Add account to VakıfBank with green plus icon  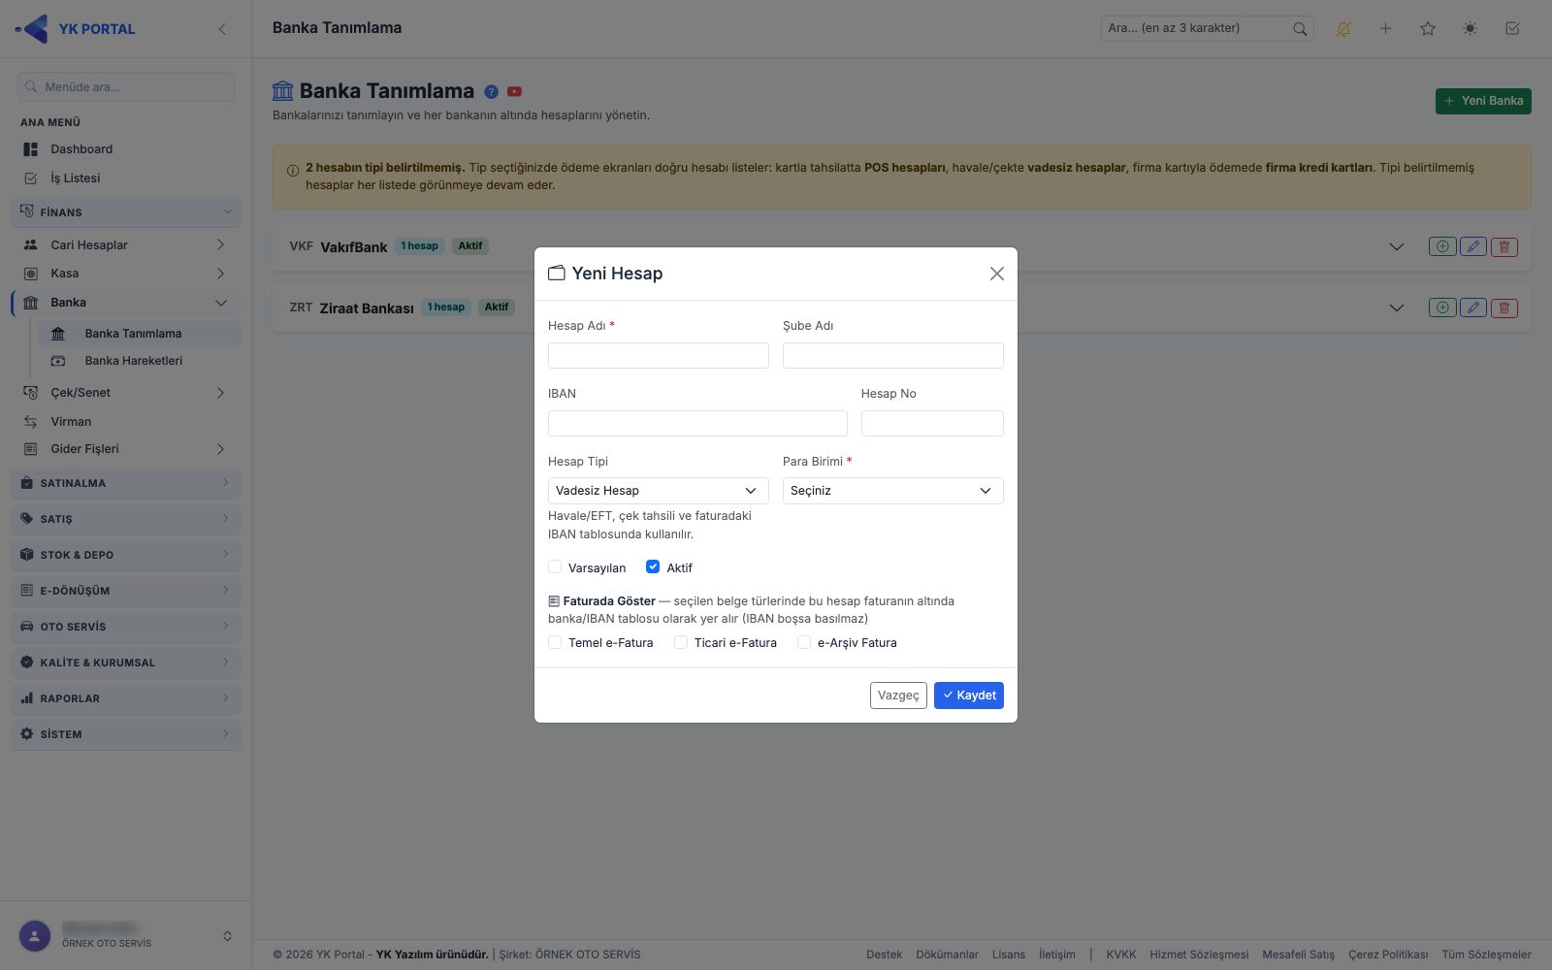[x=1442, y=246]
